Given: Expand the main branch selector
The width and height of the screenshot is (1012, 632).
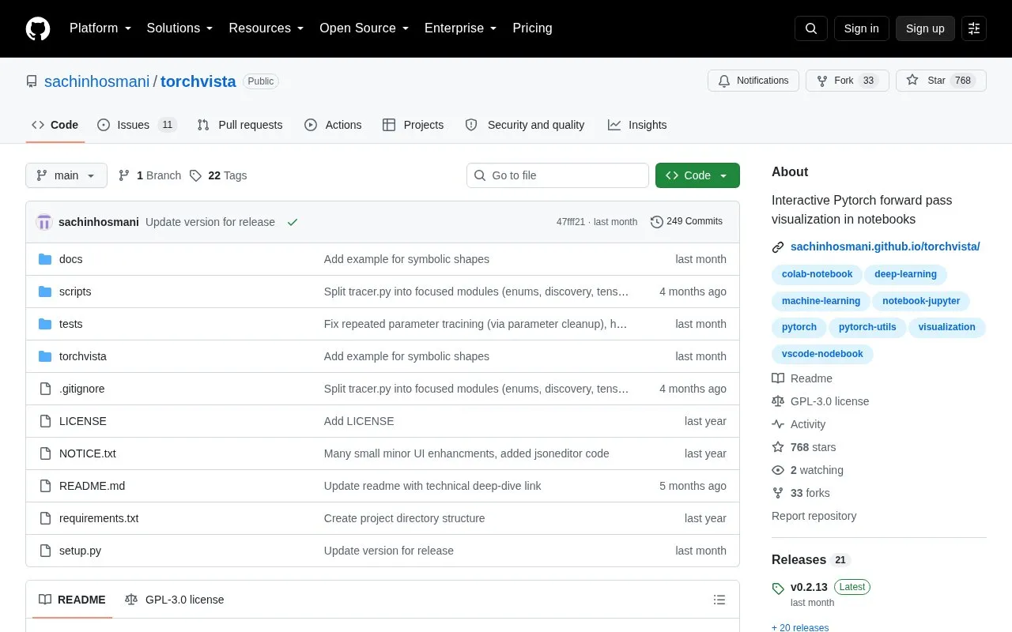Looking at the screenshot, I should (x=66, y=175).
